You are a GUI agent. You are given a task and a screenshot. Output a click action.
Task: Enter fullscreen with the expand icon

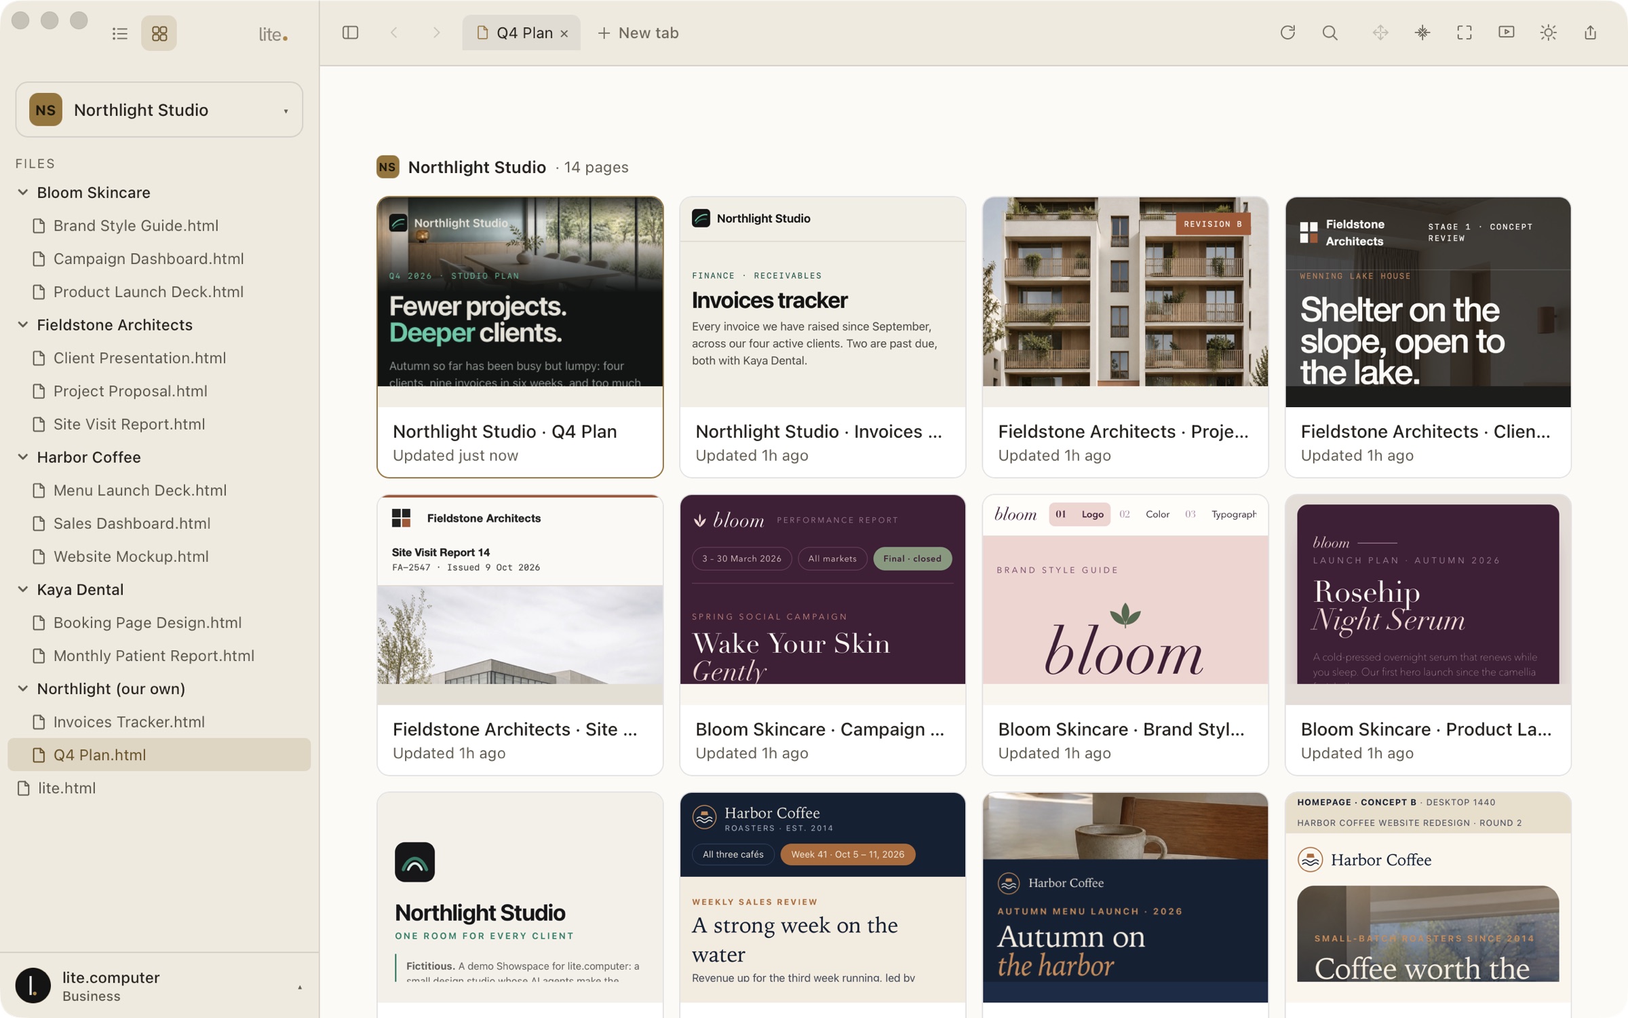[x=1465, y=33]
